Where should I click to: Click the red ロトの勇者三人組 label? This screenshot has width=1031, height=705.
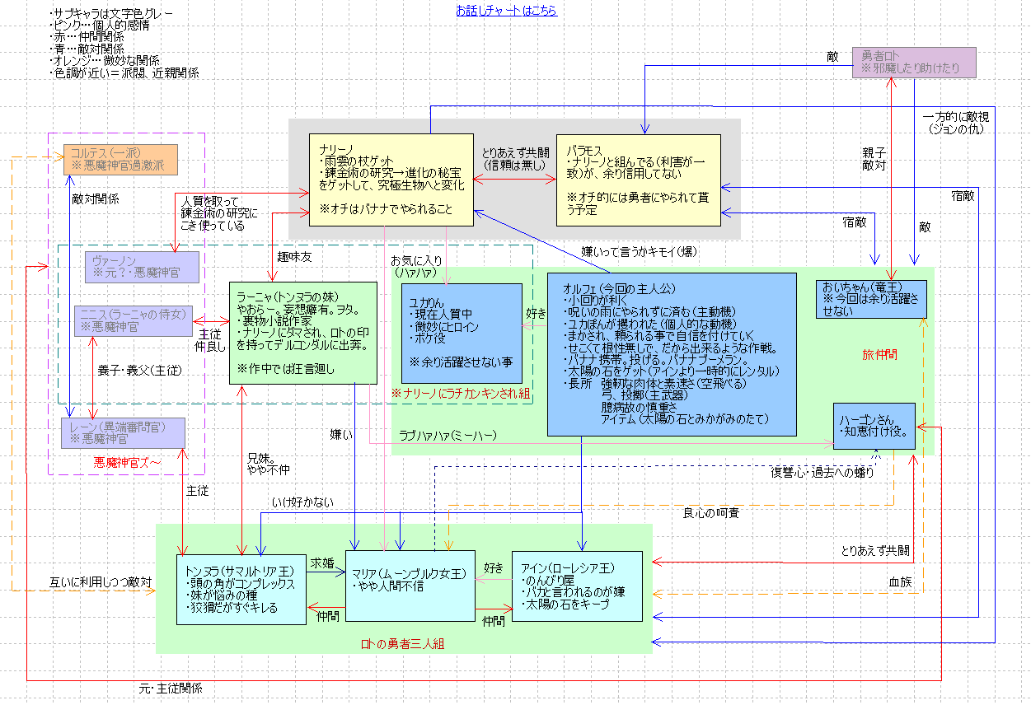click(x=403, y=644)
